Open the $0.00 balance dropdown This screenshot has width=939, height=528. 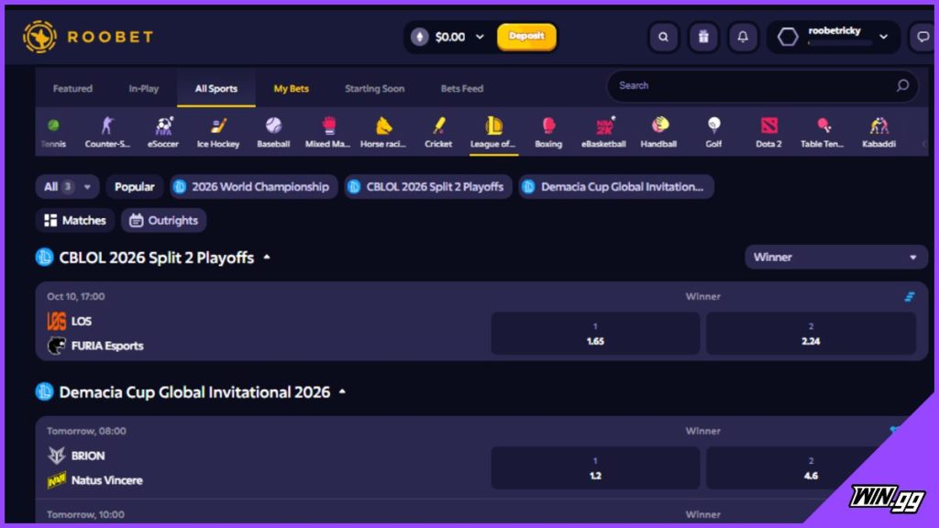448,37
